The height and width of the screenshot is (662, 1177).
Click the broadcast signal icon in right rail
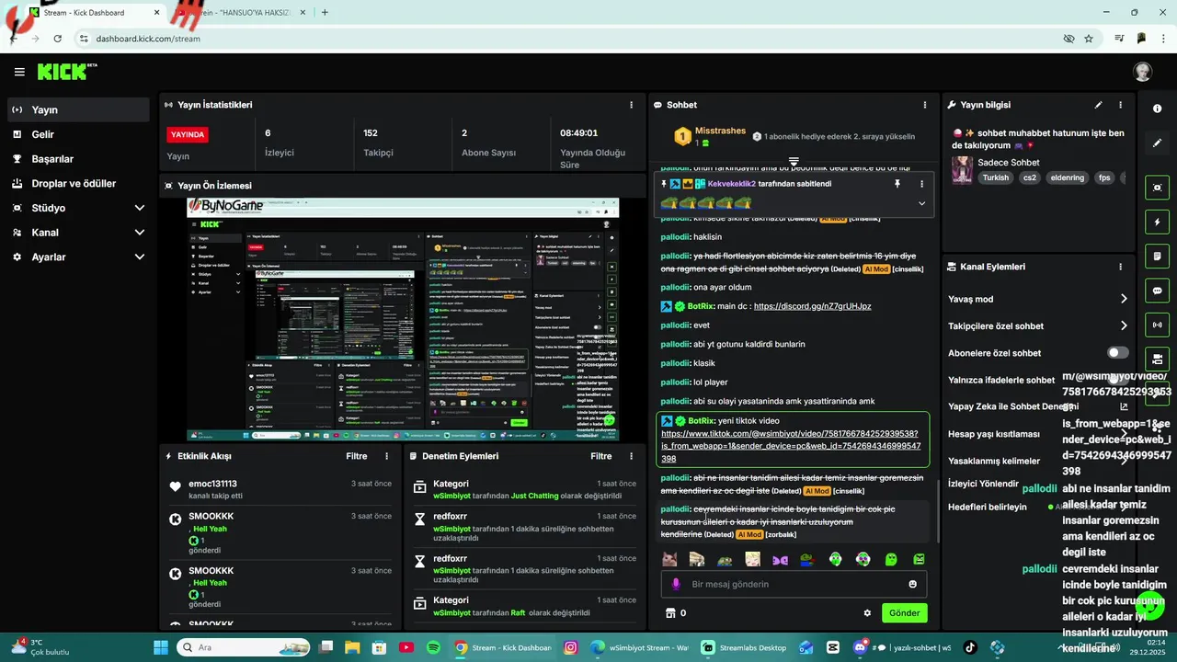pos(1157,325)
